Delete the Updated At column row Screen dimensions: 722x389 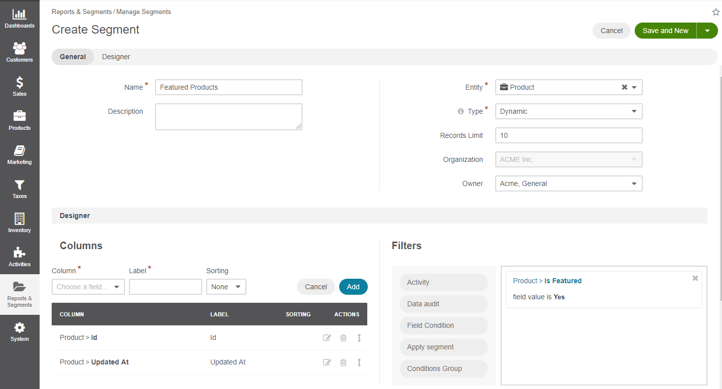click(343, 362)
